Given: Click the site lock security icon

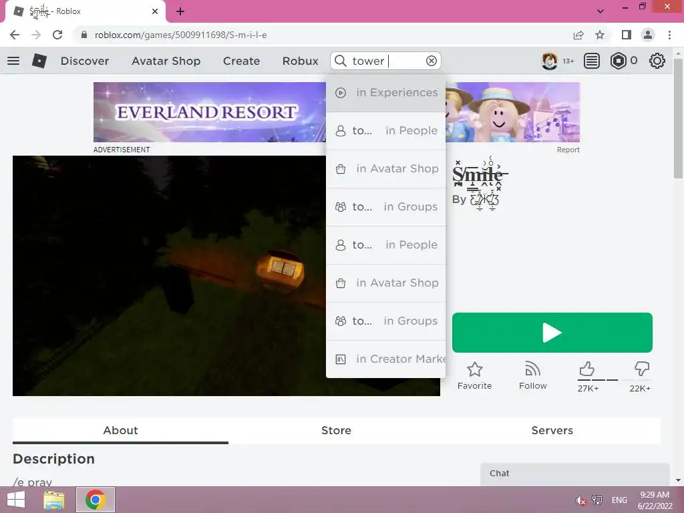Looking at the screenshot, I should 84,35.
